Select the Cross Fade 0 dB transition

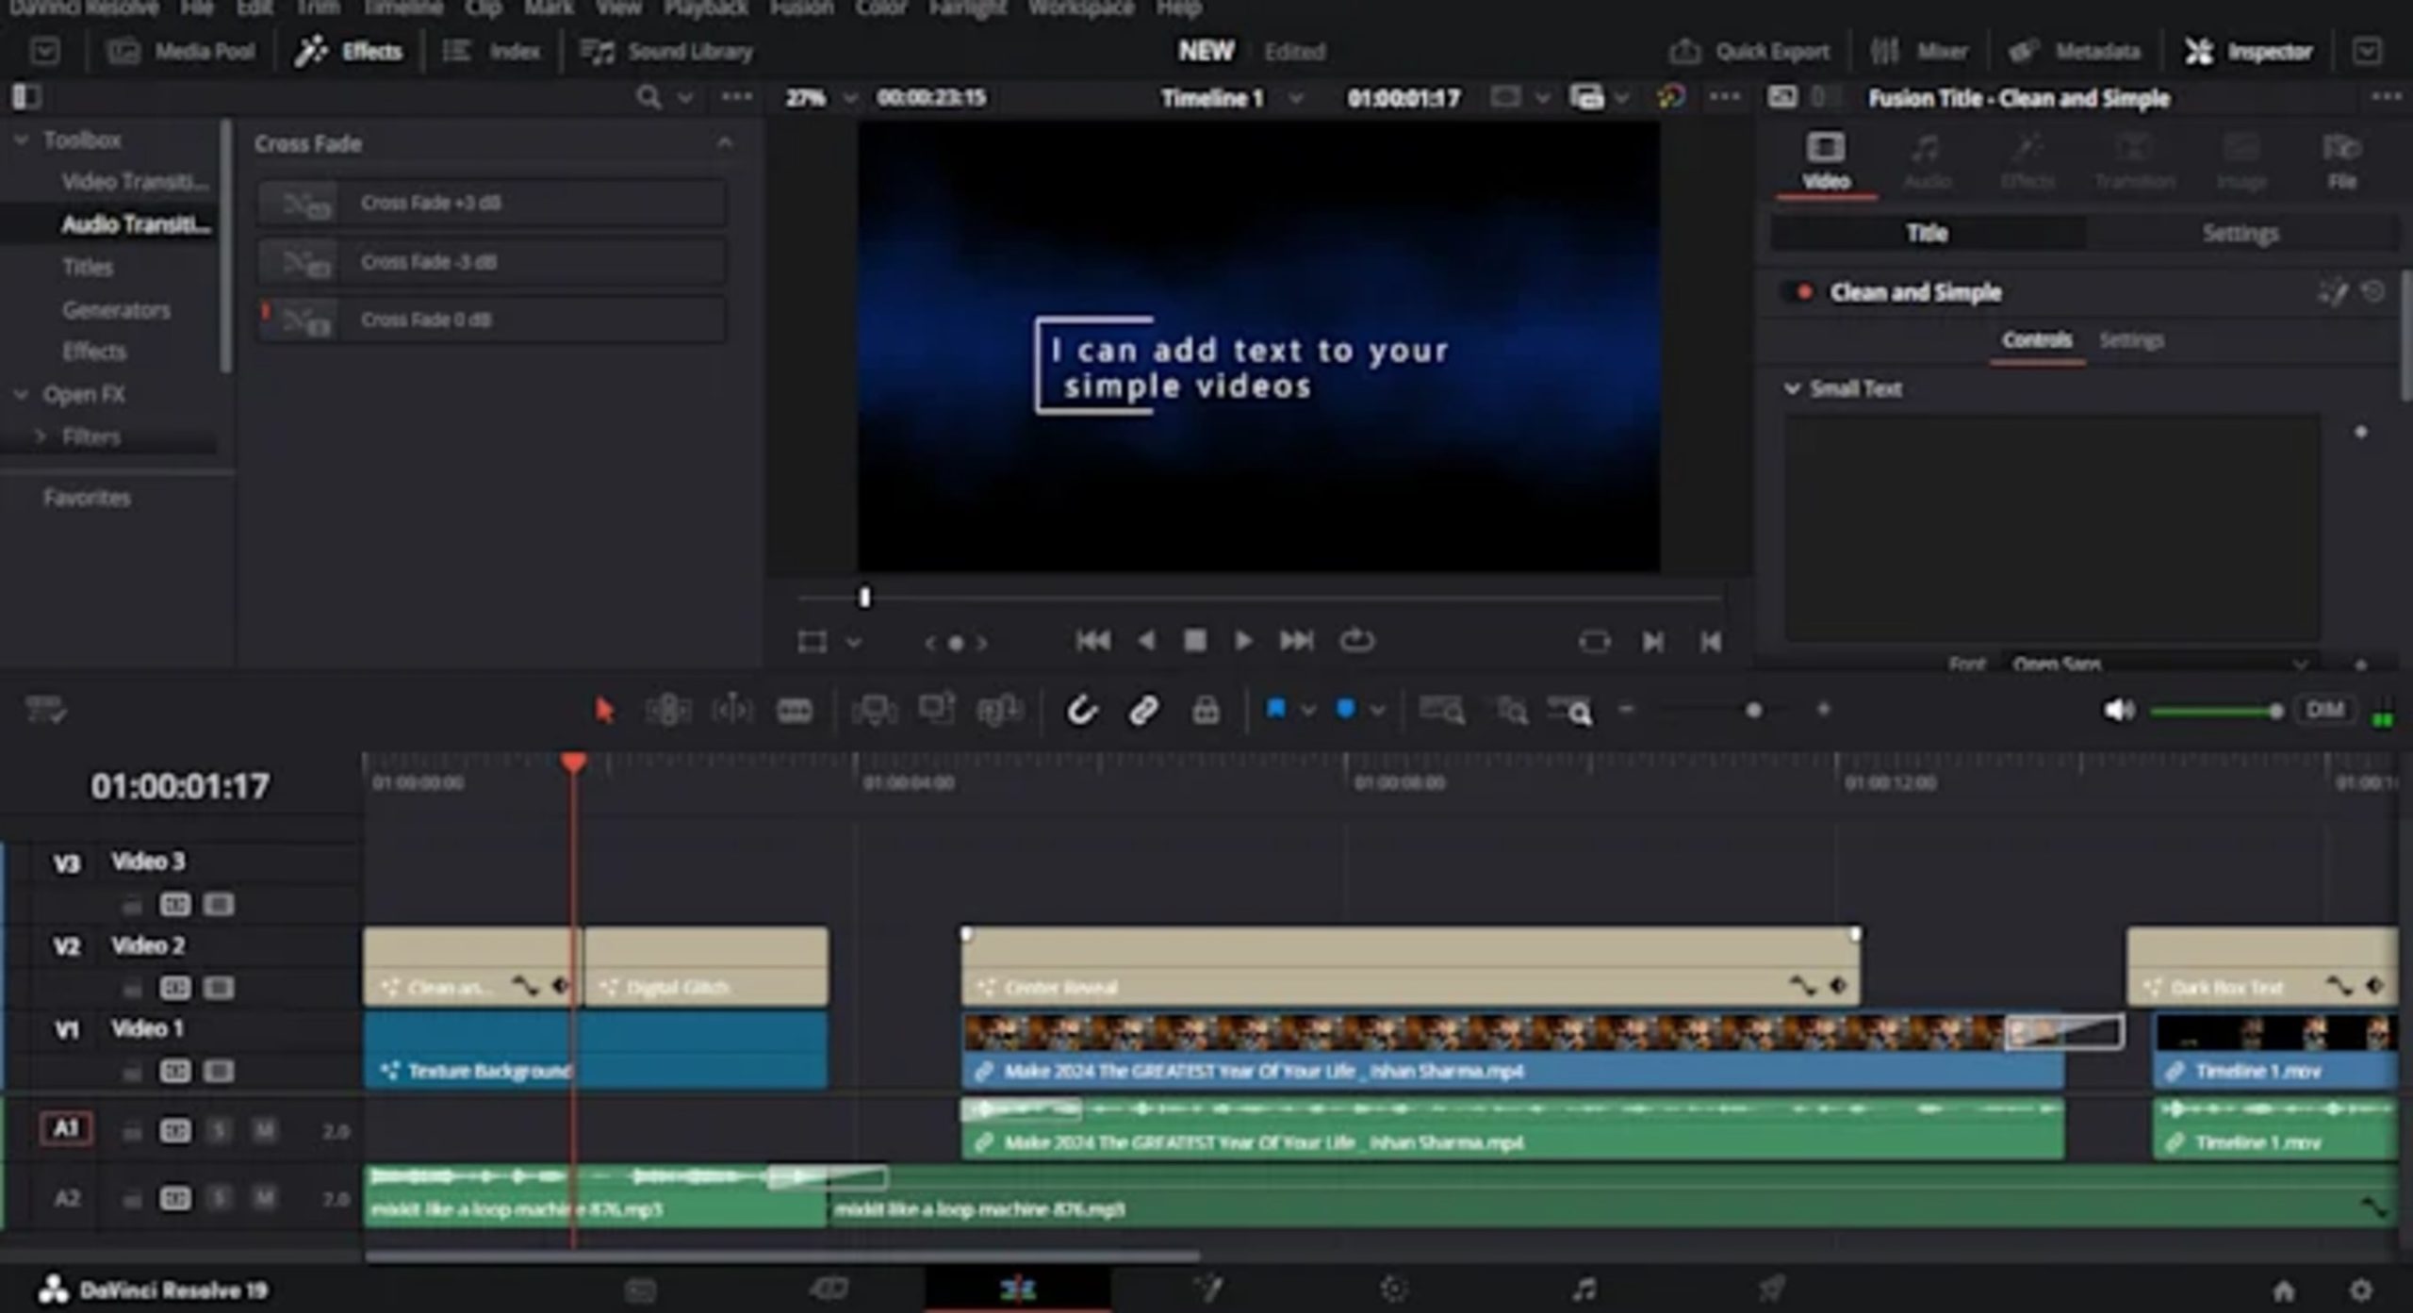pos(490,319)
